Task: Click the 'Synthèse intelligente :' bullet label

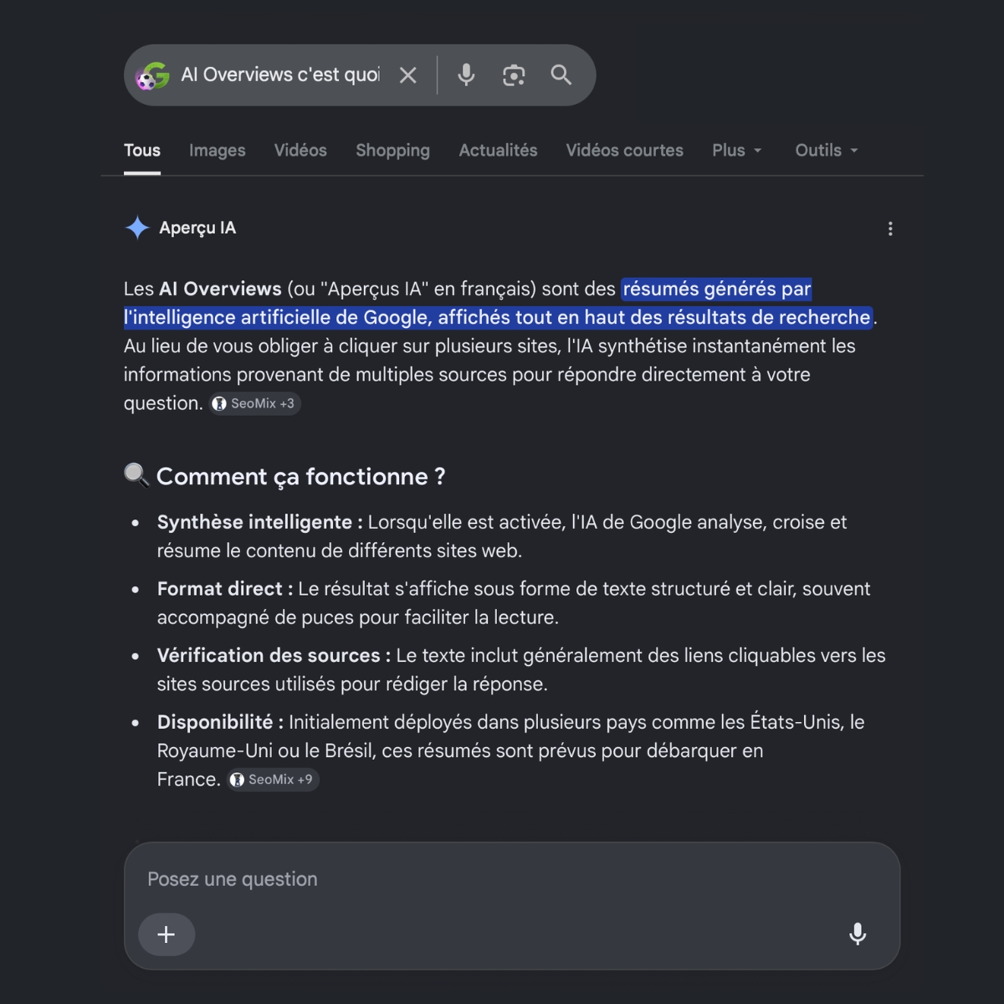Action: [260, 522]
